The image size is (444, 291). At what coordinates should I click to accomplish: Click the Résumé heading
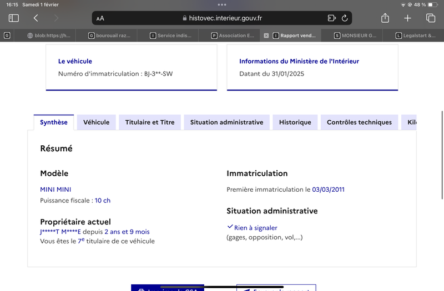pos(57,149)
